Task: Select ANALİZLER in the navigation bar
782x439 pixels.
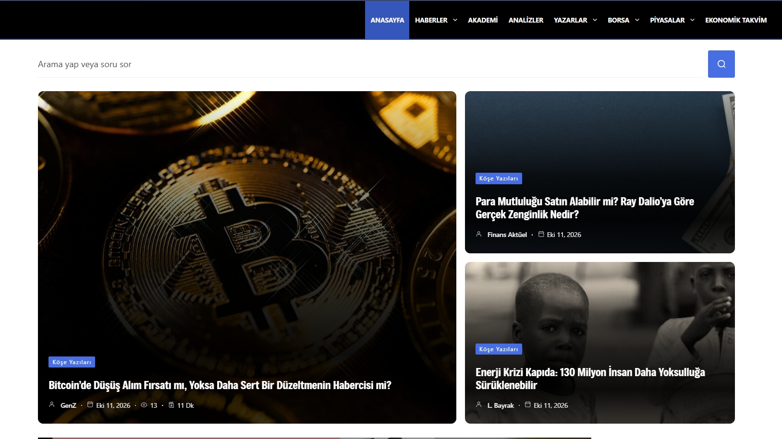Action: pyautogui.click(x=526, y=20)
